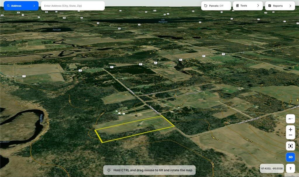Expand the Address search type chevron
The width and height of the screenshot is (299, 177).
34,6
